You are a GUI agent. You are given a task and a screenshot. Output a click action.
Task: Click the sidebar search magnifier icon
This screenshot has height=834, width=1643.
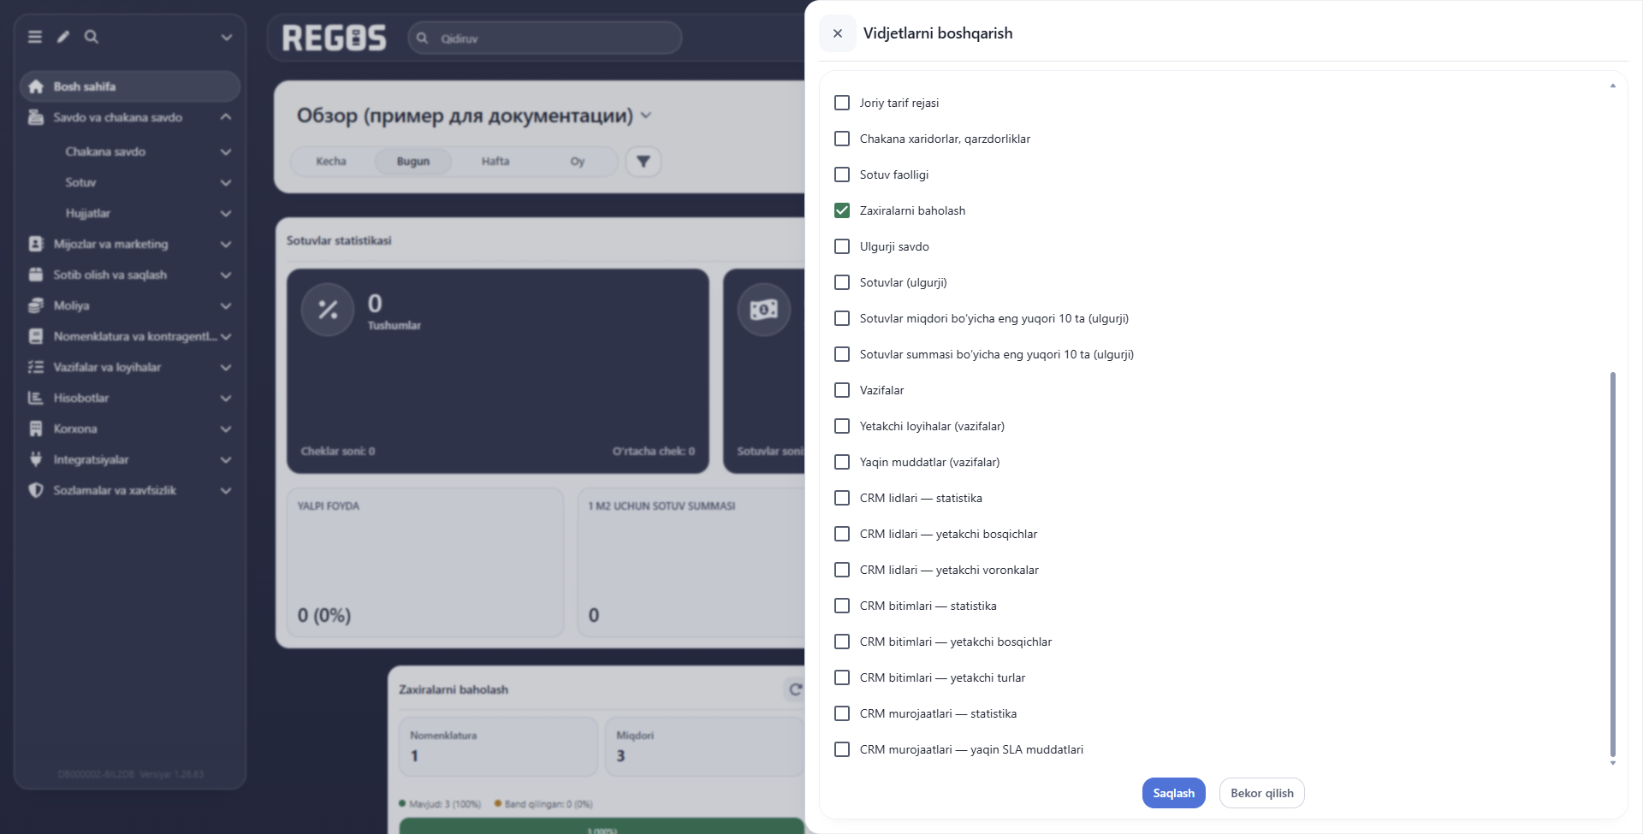point(92,37)
